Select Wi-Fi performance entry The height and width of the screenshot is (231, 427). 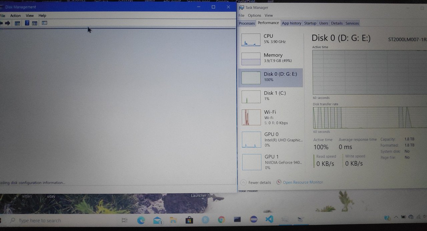click(271, 117)
